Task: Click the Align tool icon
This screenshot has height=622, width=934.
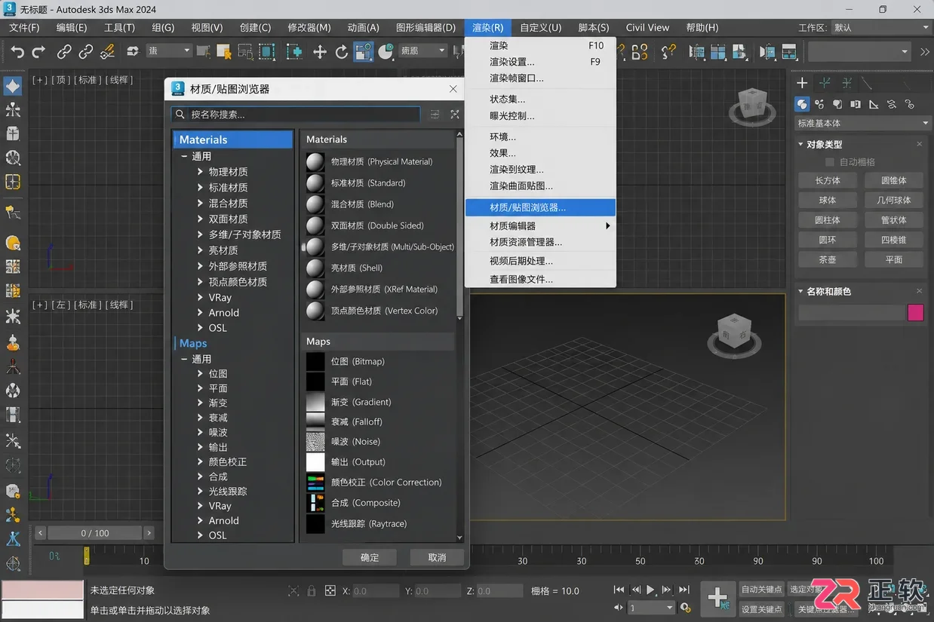Action: (x=718, y=52)
